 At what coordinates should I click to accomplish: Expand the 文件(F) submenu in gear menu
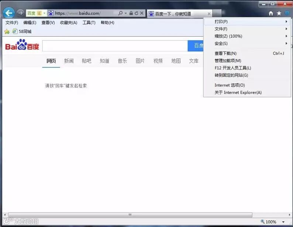[x=247, y=29]
